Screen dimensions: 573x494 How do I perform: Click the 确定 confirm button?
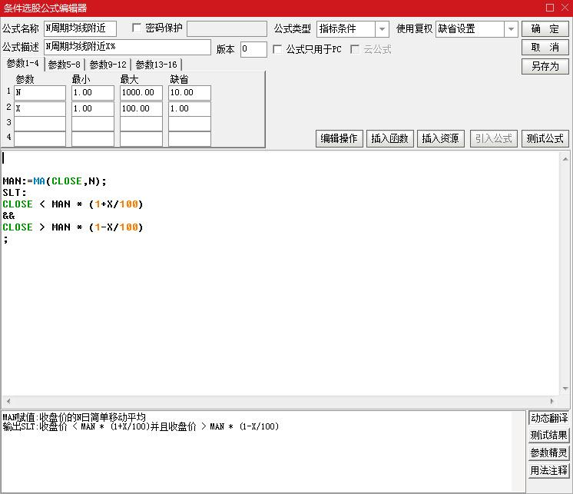coord(545,28)
